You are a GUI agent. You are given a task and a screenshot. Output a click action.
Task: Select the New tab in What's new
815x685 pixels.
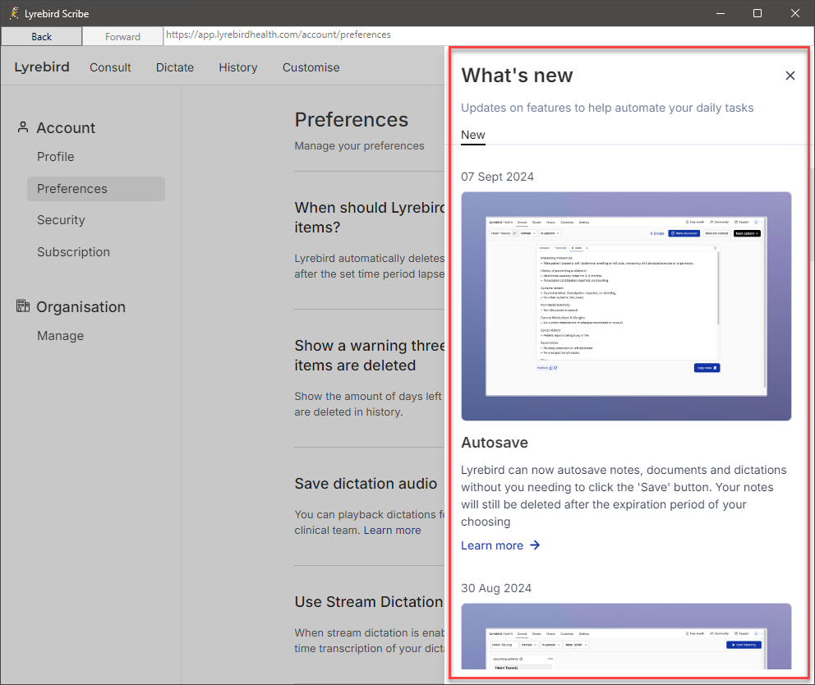coord(473,136)
